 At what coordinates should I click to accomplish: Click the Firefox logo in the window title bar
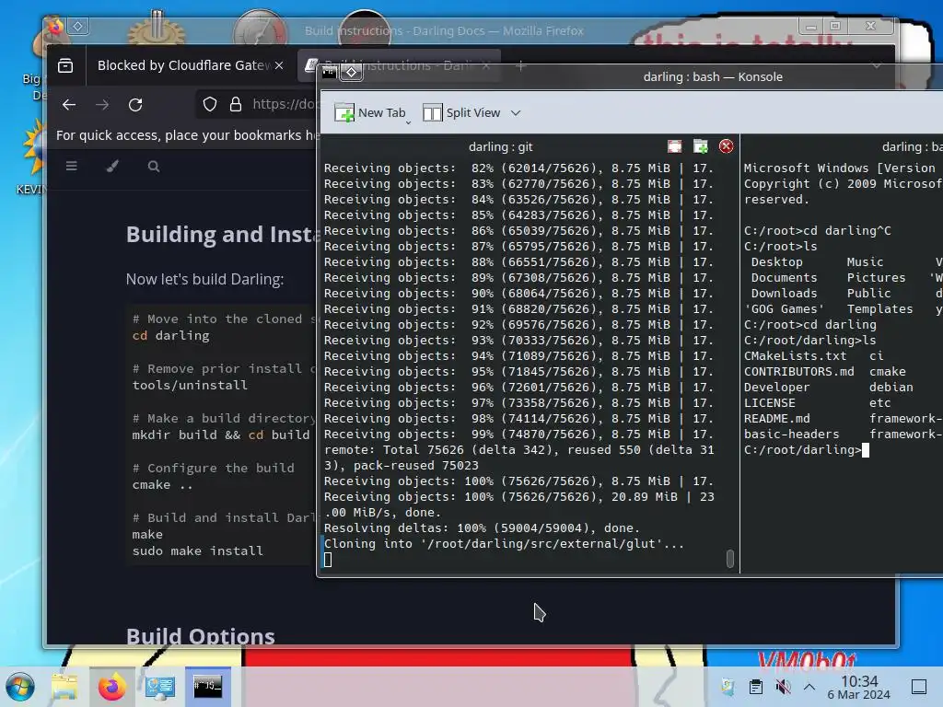point(56,26)
